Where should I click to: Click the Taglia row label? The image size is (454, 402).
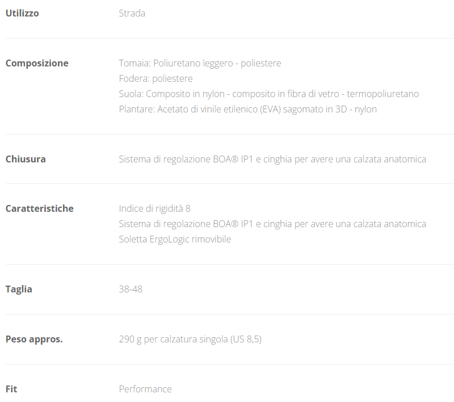pyautogui.click(x=19, y=289)
